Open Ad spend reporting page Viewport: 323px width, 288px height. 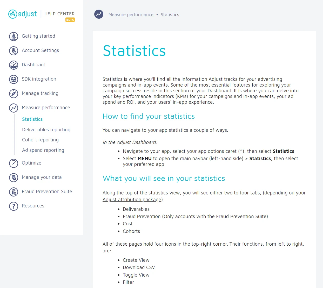(x=43, y=150)
